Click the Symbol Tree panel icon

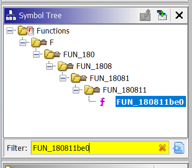point(11,15)
